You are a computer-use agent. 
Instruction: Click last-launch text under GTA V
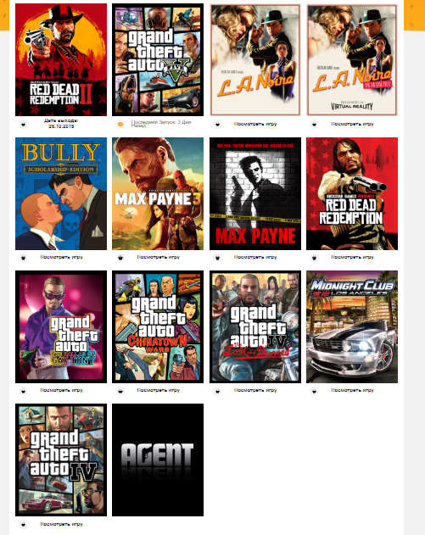click(161, 124)
